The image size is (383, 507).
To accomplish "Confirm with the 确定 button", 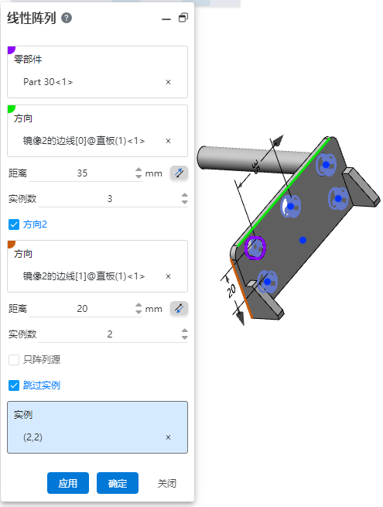I will click(118, 483).
